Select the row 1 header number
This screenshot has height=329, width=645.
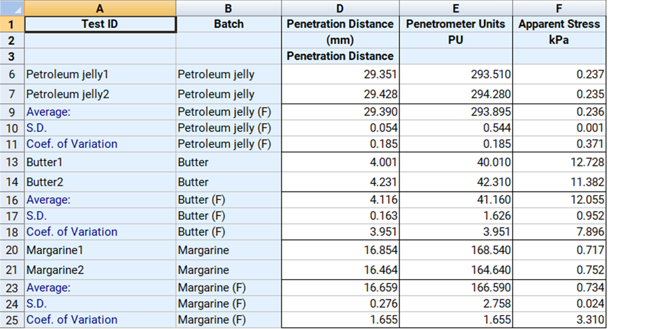click(x=12, y=24)
